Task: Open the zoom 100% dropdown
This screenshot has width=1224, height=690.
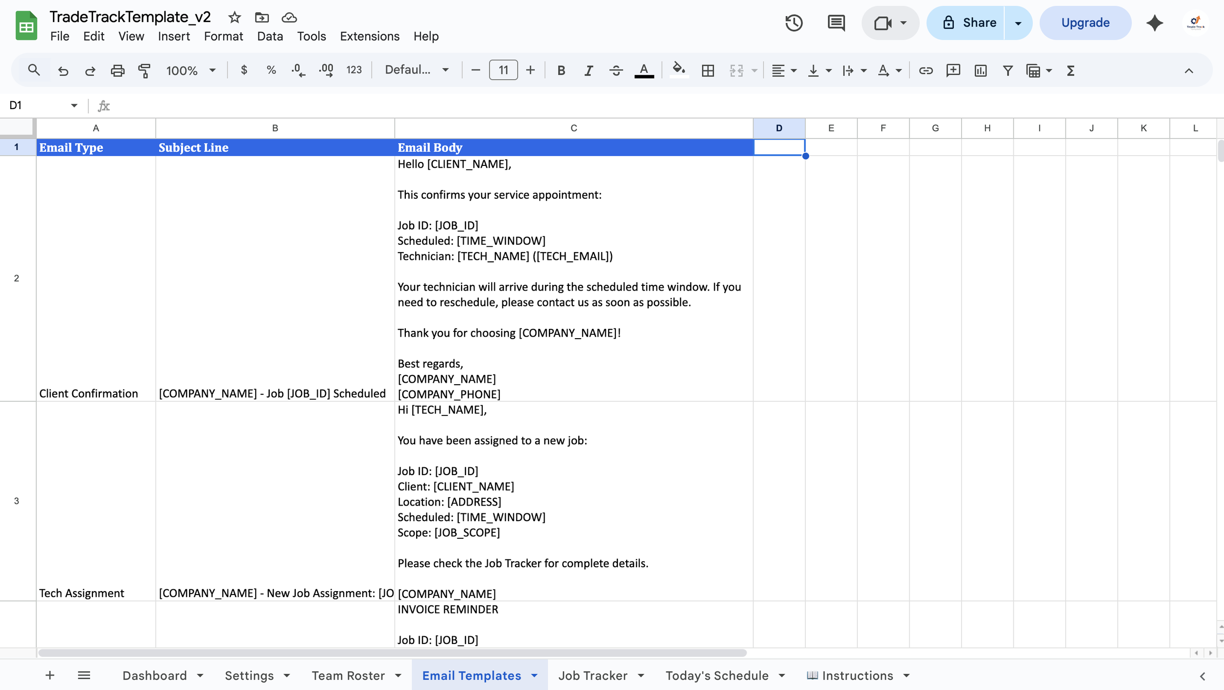Action: pyautogui.click(x=190, y=70)
